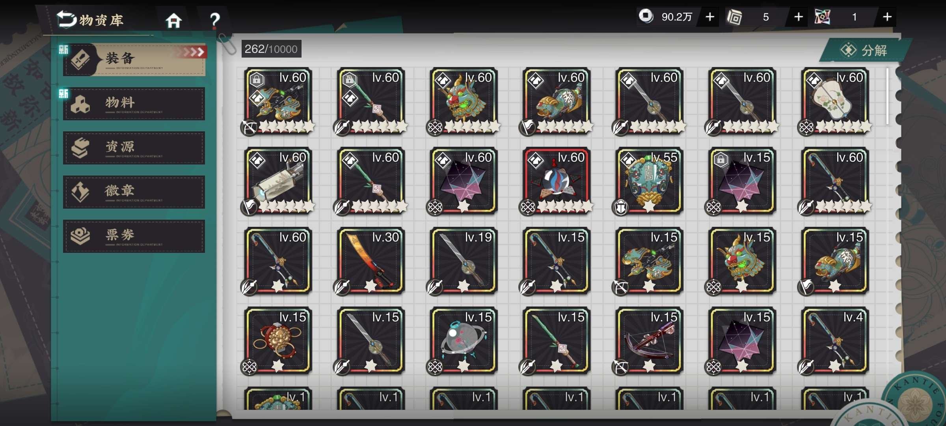Image resolution: width=946 pixels, height=426 pixels.
Task: Add coins with the plus next to 90.2万
Action: [x=709, y=17]
